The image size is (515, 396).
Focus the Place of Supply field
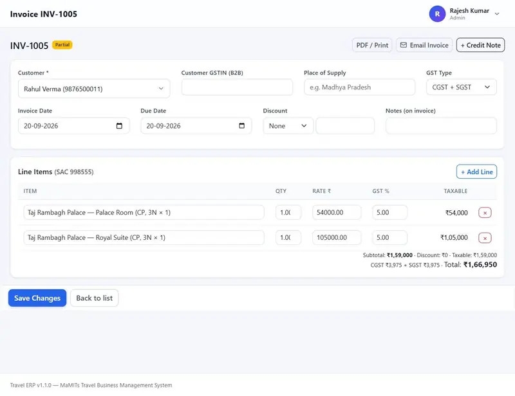click(x=359, y=87)
